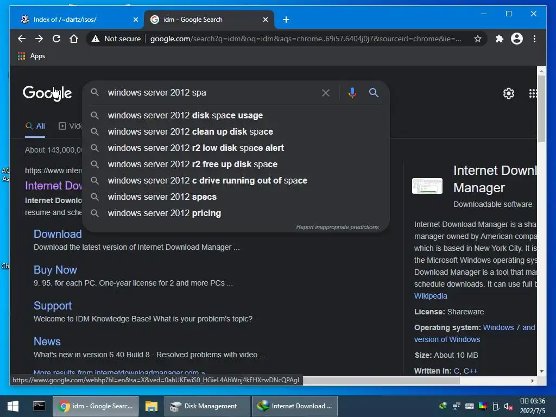556x417 pixels.
Task: Click the USB device tray icon
Action: tap(496, 406)
